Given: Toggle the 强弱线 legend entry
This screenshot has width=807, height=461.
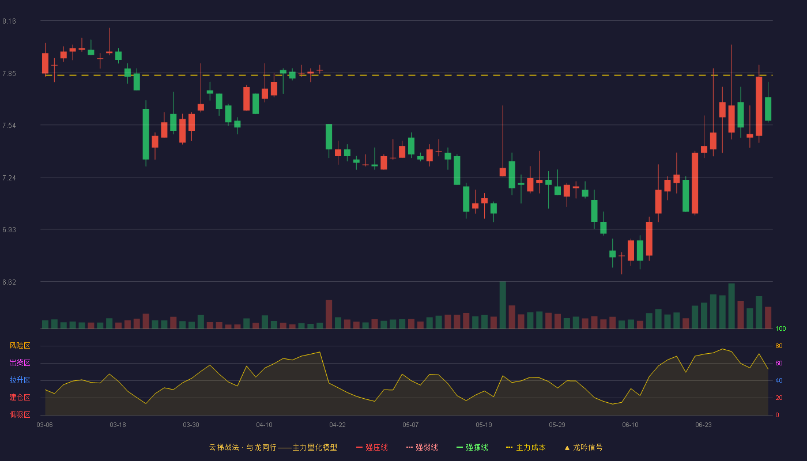Looking at the screenshot, I should click(422, 447).
